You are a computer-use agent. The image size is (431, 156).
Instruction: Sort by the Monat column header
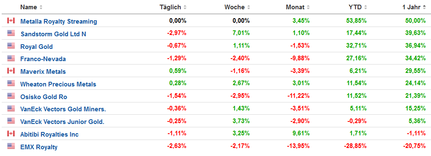[298, 8]
